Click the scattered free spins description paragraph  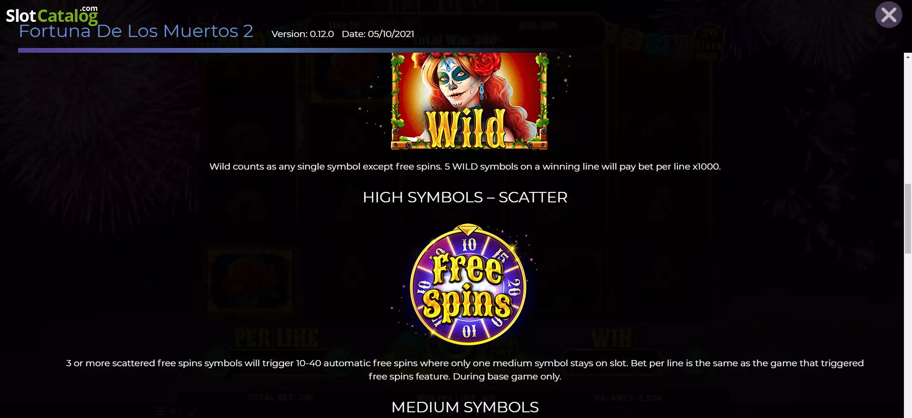pos(465,370)
